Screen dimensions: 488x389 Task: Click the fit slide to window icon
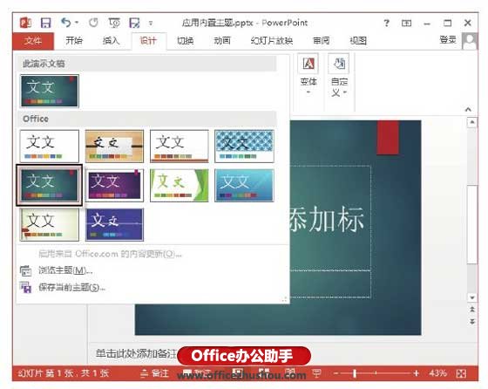462,373
